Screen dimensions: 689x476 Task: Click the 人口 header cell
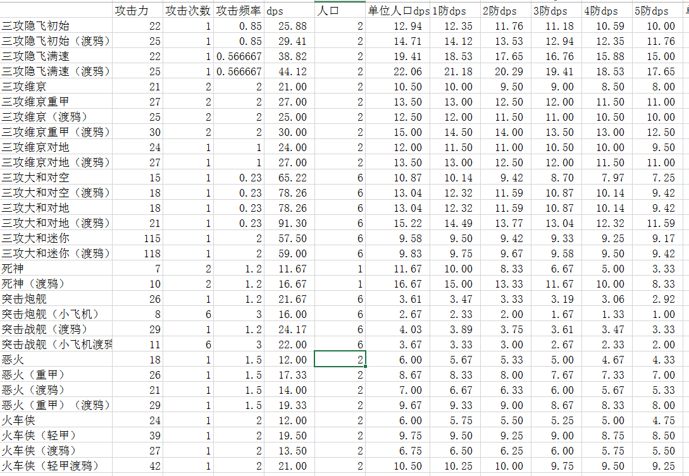(340, 11)
